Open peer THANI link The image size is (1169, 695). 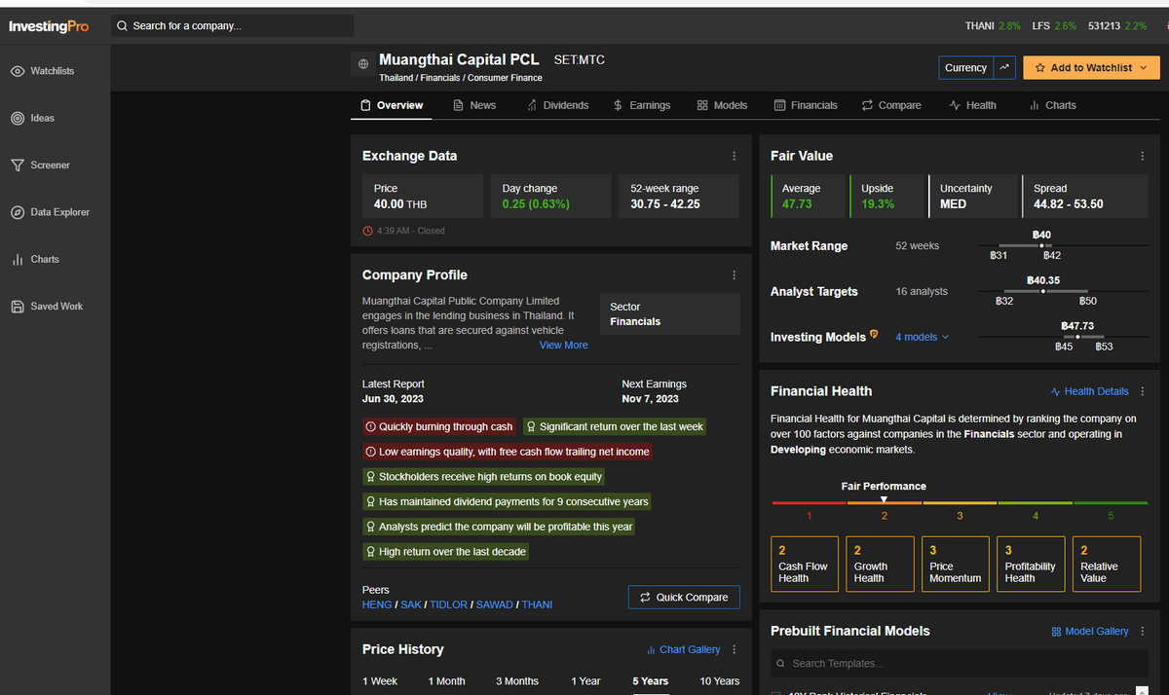click(x=537, y=604)
